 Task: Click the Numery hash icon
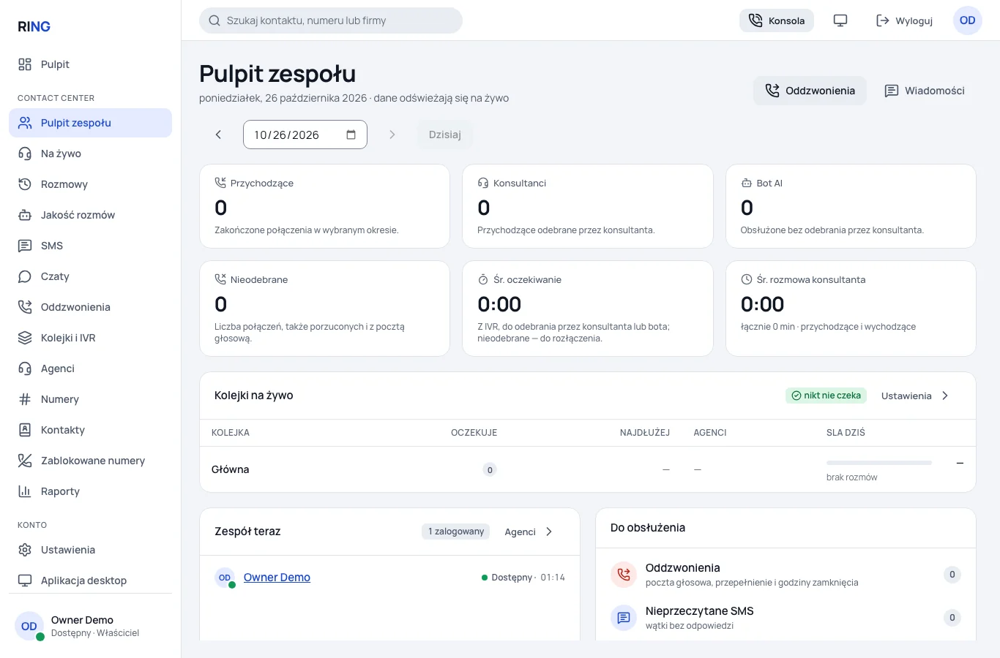tap(25, 399)
